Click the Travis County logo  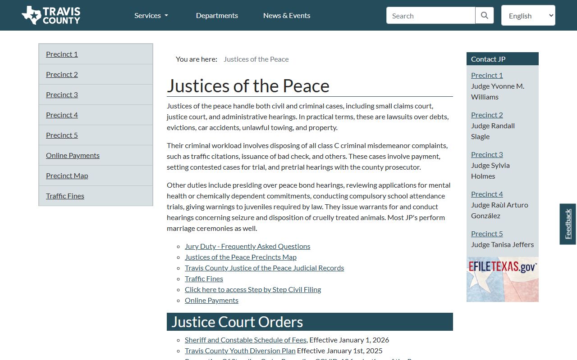(x=51, y=15)
